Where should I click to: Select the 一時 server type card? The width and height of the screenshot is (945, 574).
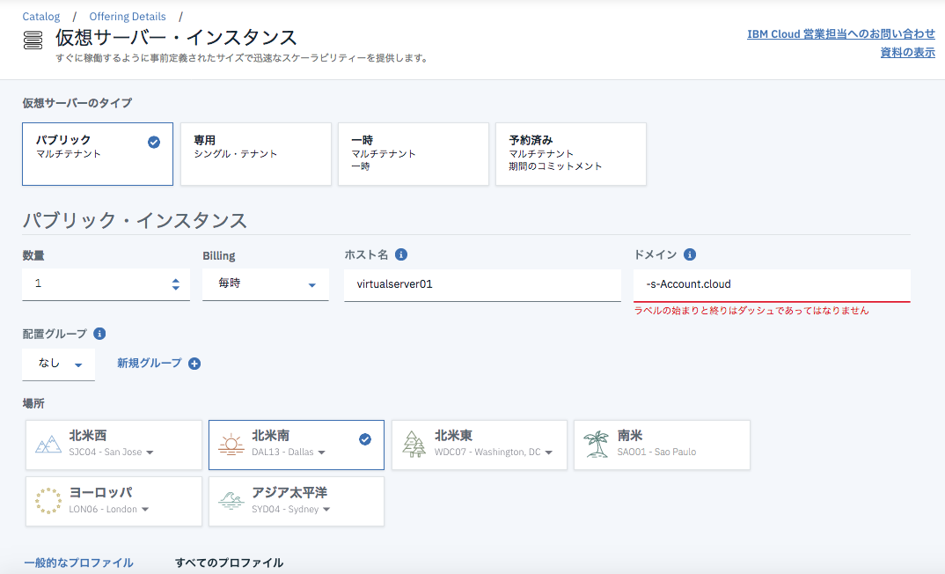[414, 154]
